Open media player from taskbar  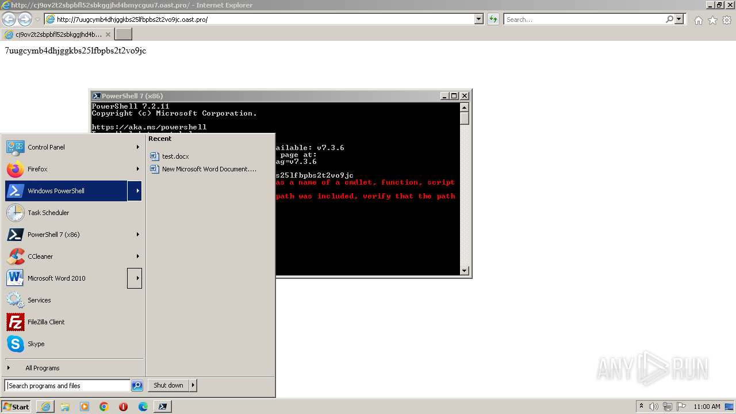coord(85,407)
